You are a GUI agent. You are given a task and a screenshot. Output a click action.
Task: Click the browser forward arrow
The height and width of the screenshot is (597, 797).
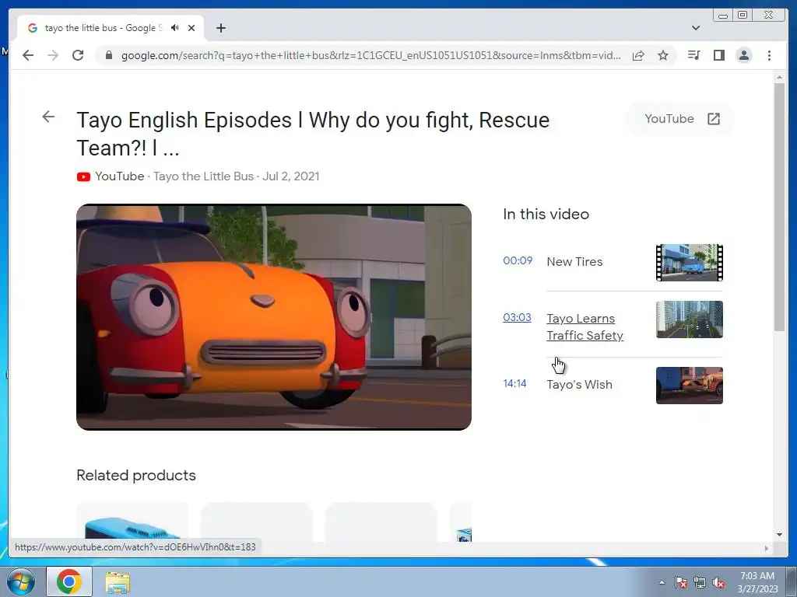tap(53, 55)
